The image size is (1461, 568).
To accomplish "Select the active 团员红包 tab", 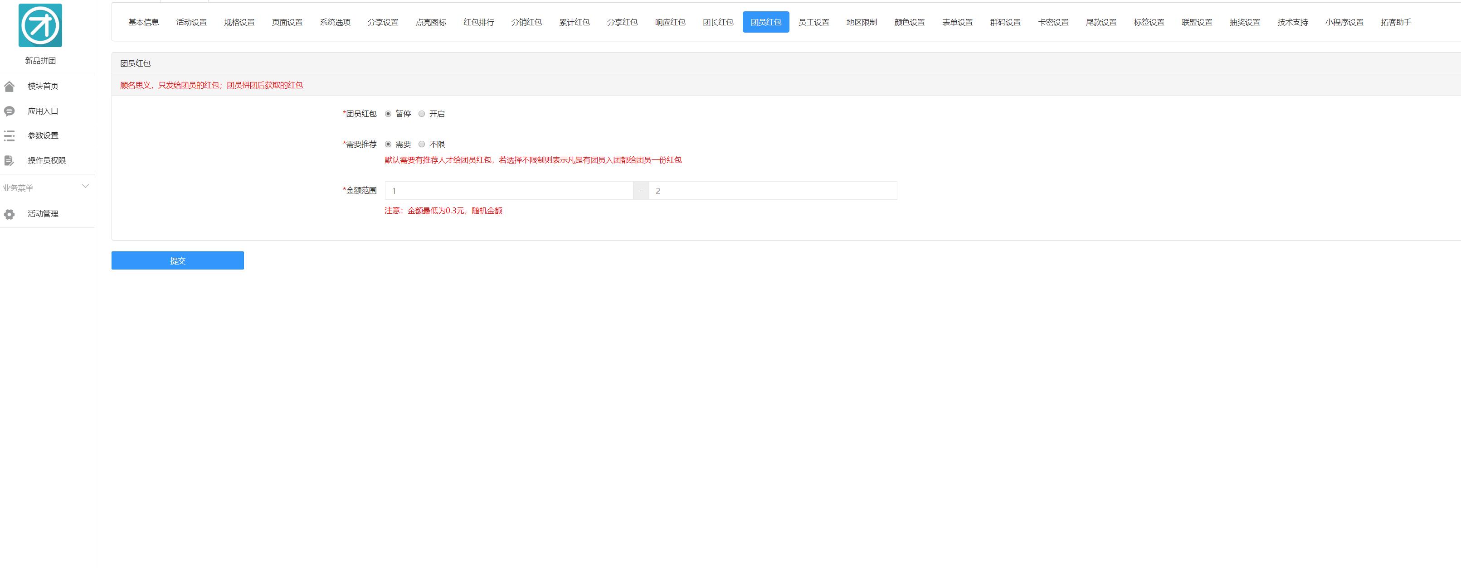I will coord(766,22).
